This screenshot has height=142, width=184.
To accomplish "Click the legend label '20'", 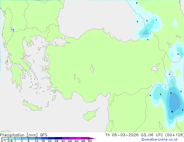I will (x=50, y=141).
